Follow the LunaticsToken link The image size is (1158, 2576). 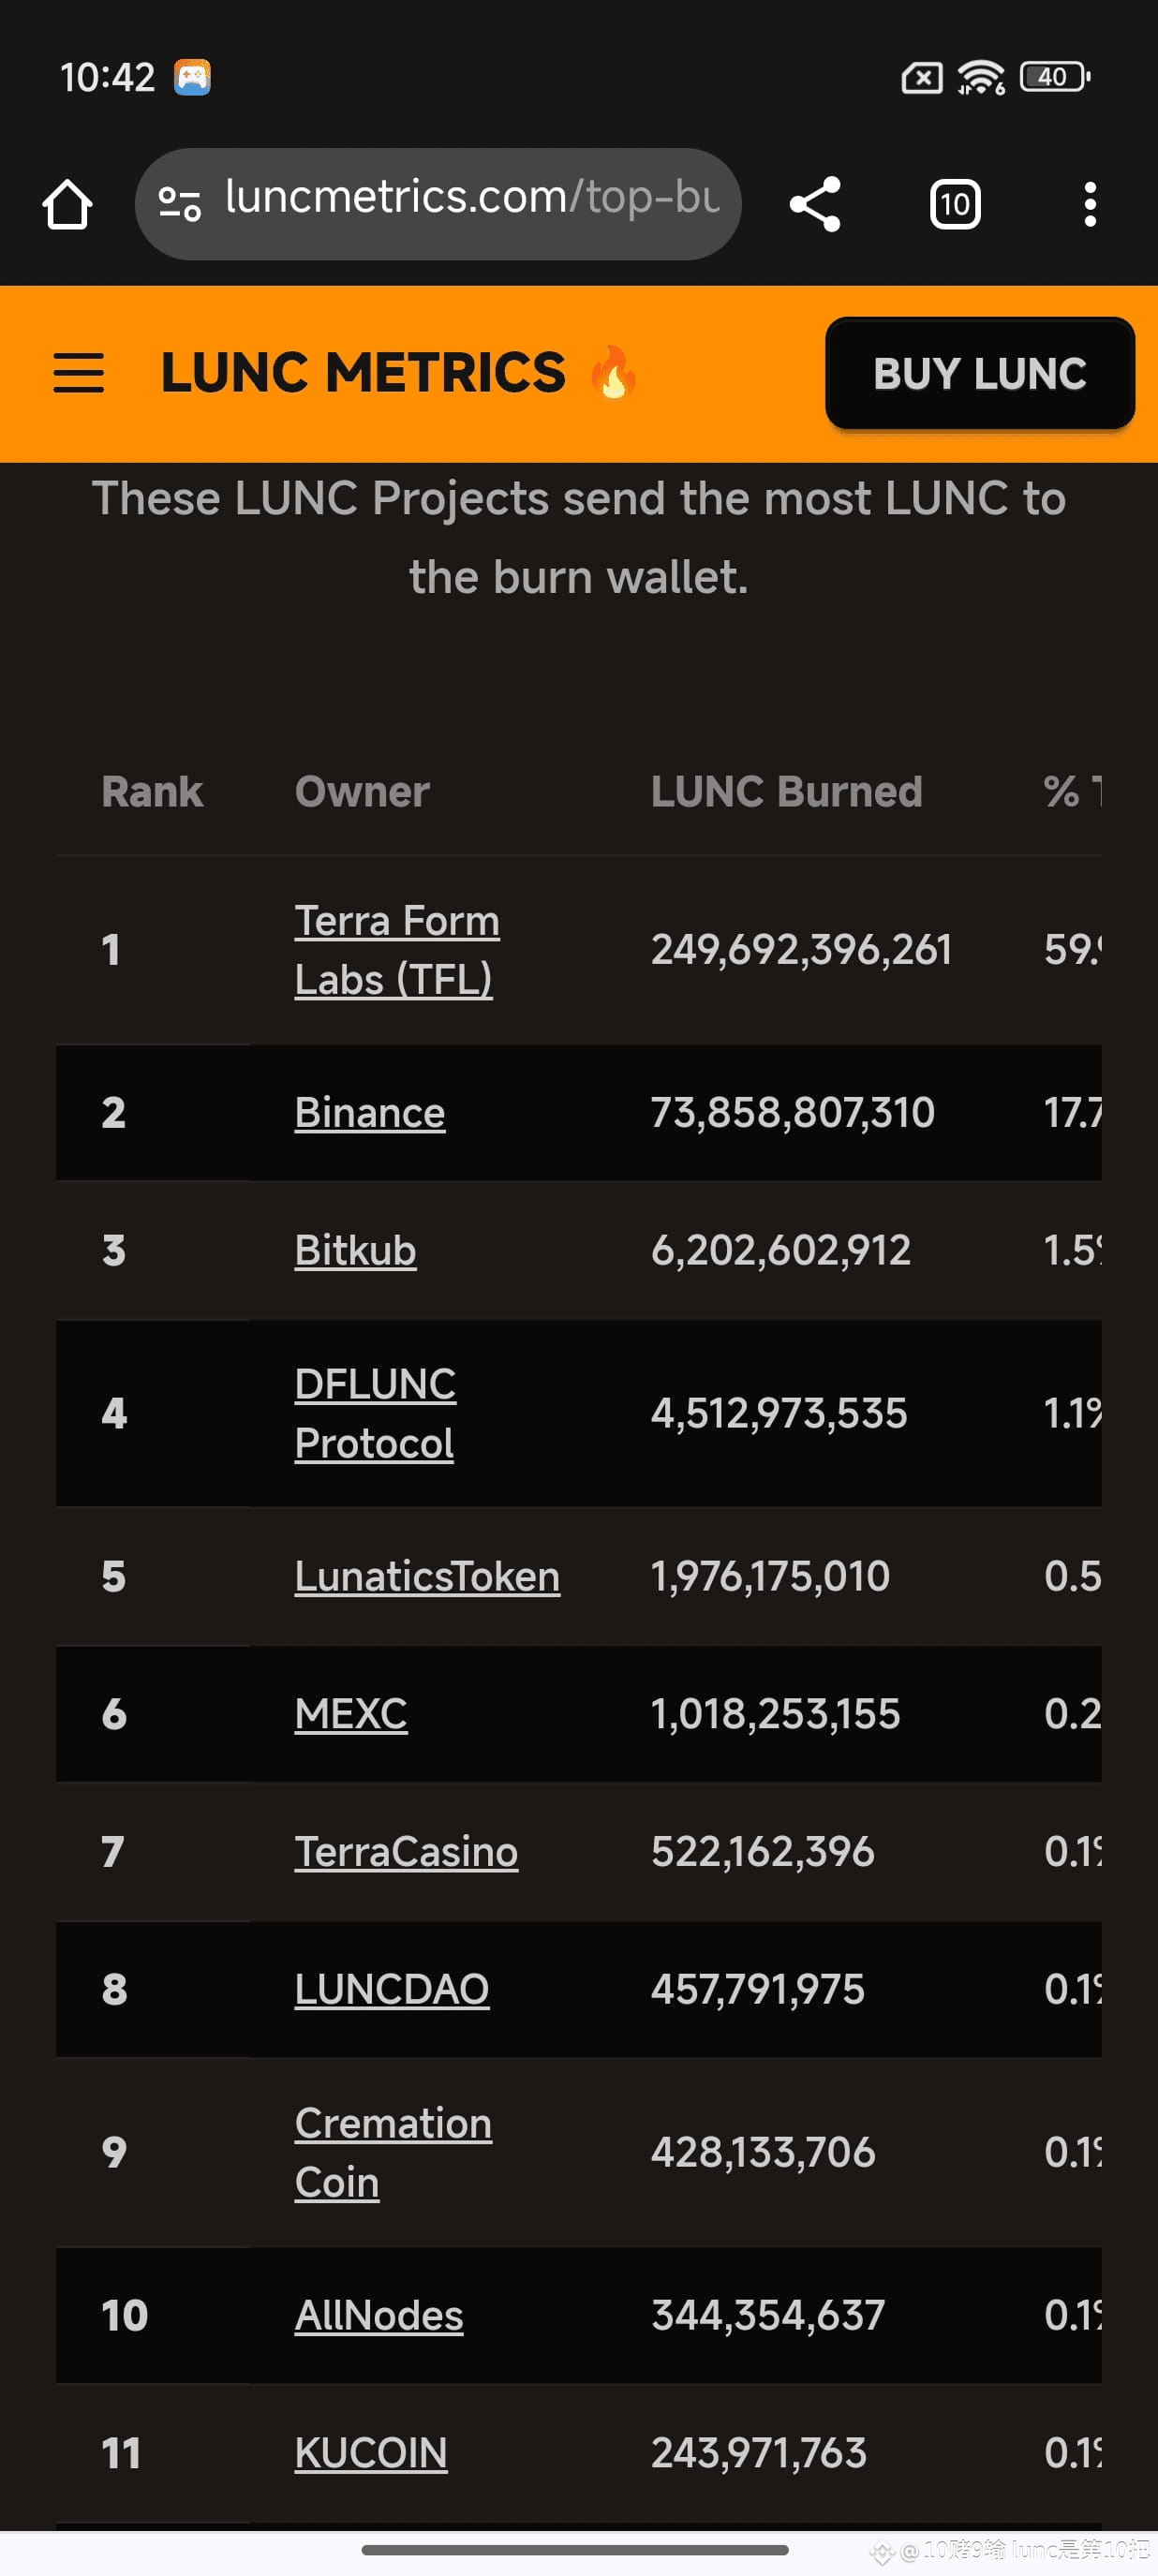tap(427, 1576)
